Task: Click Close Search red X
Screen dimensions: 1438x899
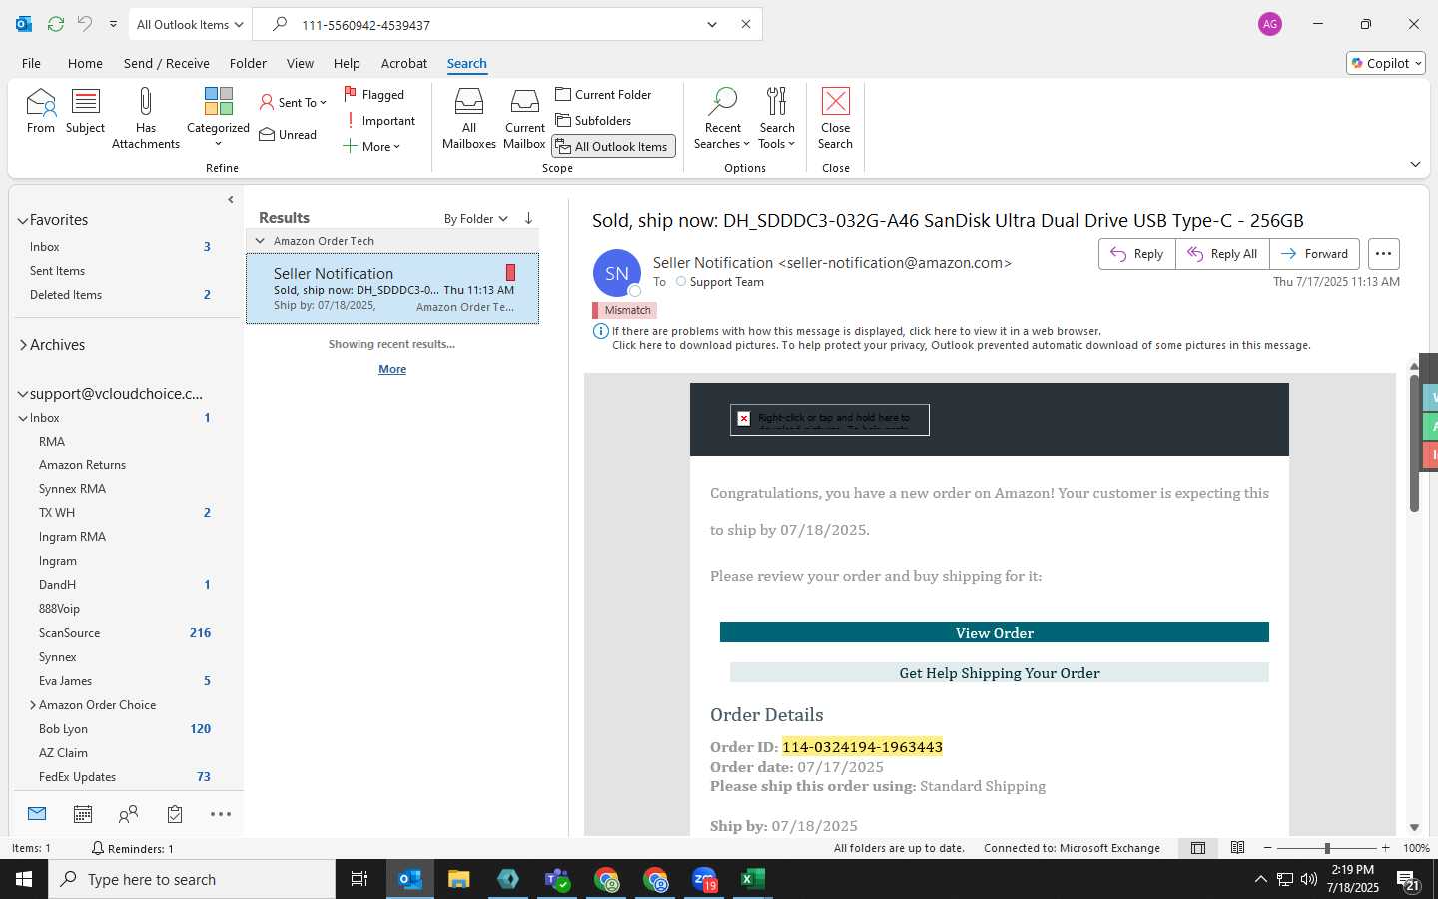Action: (x=835, y=118)
